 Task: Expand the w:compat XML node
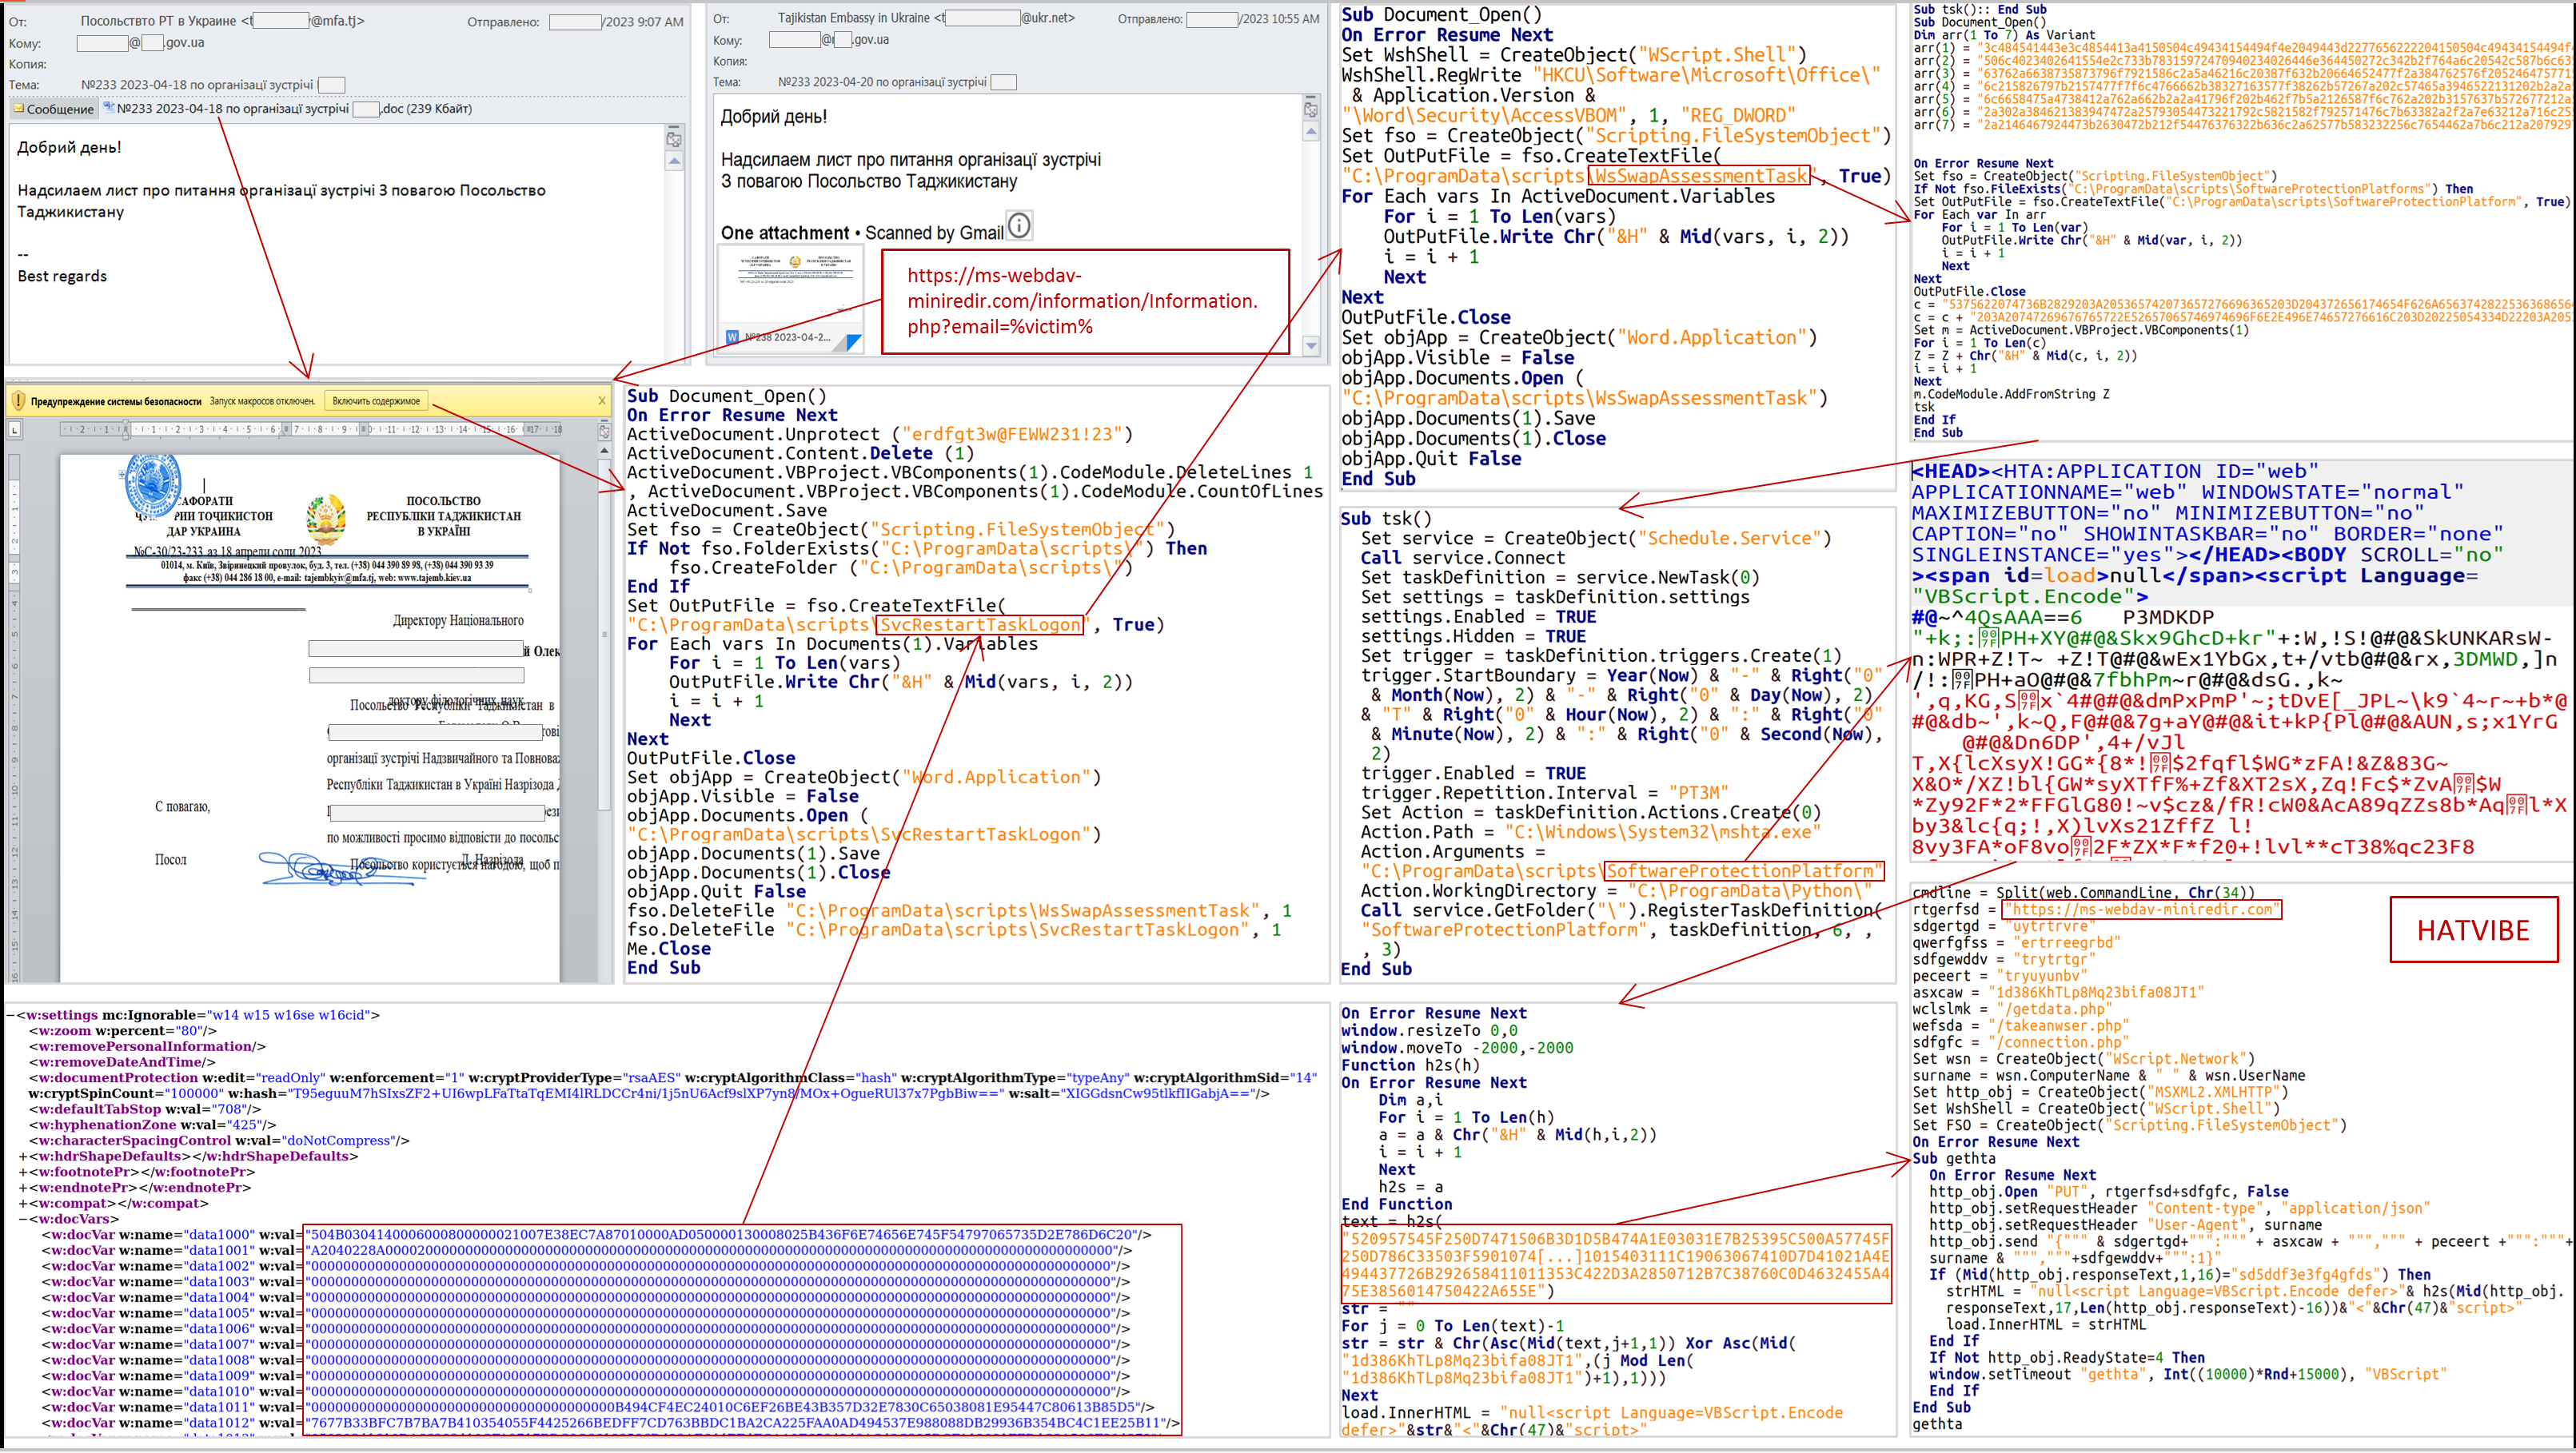pos(23,1204)
